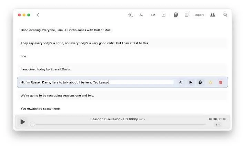
Task: Copy the selected Ted Lasso line
Action: pos(200,82)
